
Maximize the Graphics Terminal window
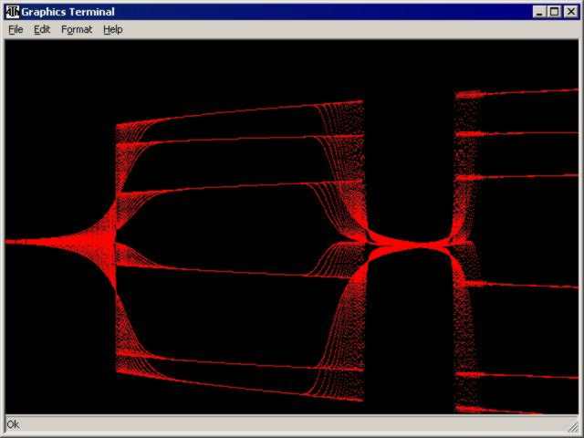click(x=554, y=12)
